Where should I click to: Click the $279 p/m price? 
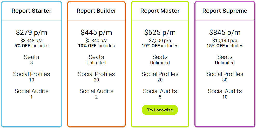[x=31, y=33]
